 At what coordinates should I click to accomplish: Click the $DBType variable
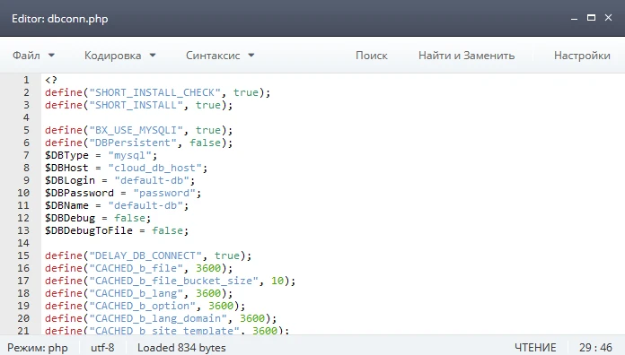click(66, 155)
